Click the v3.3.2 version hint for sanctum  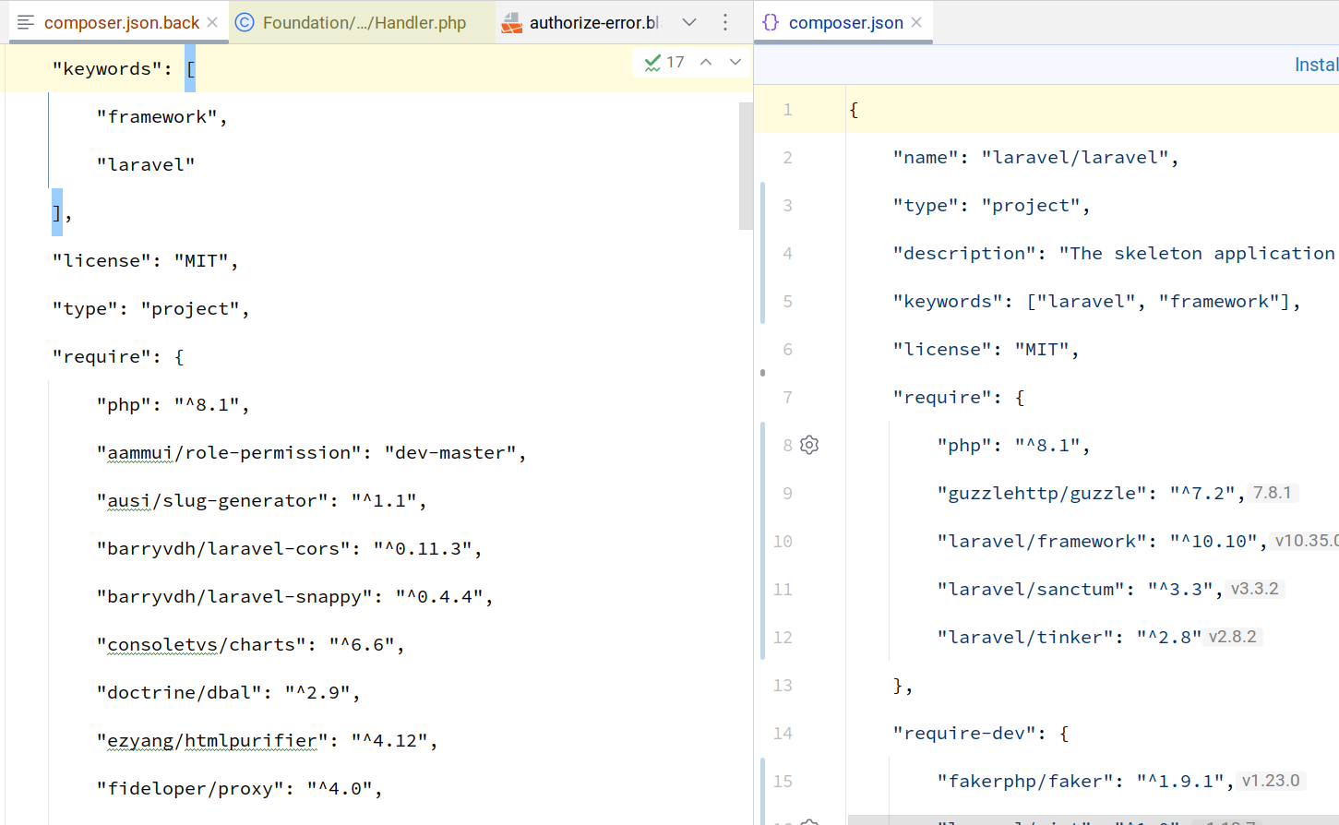[1254, 589]
